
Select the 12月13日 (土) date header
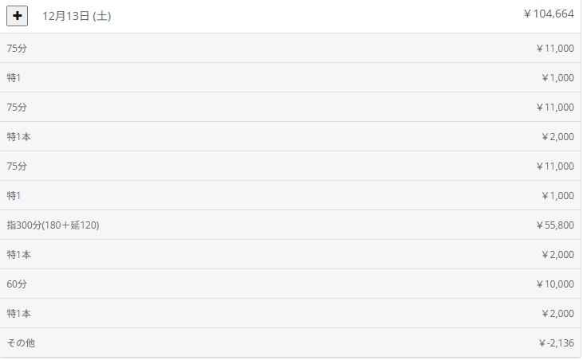(77, 17)
